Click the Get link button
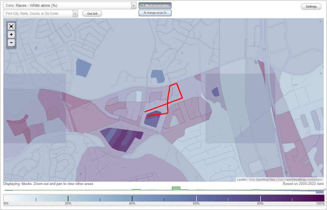 point(92,14)
